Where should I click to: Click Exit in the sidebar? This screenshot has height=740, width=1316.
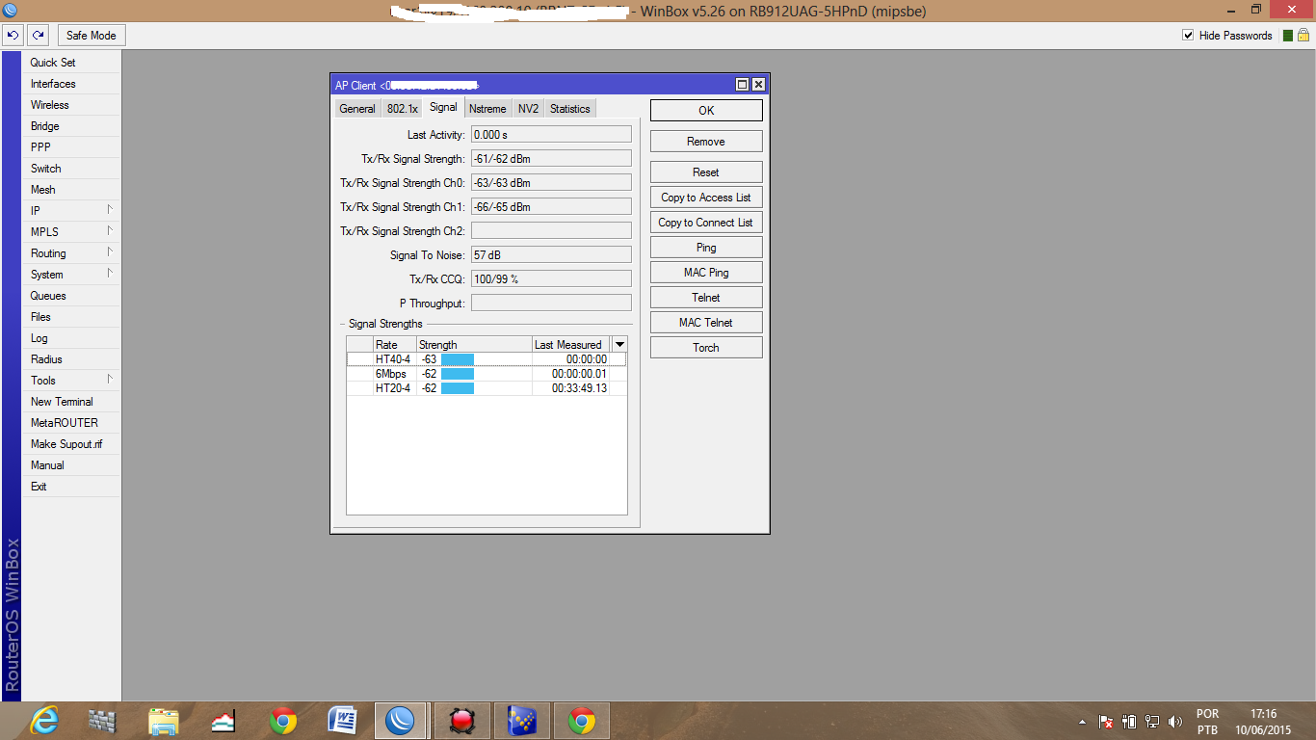pyautogui.click(x=72, y=487)
